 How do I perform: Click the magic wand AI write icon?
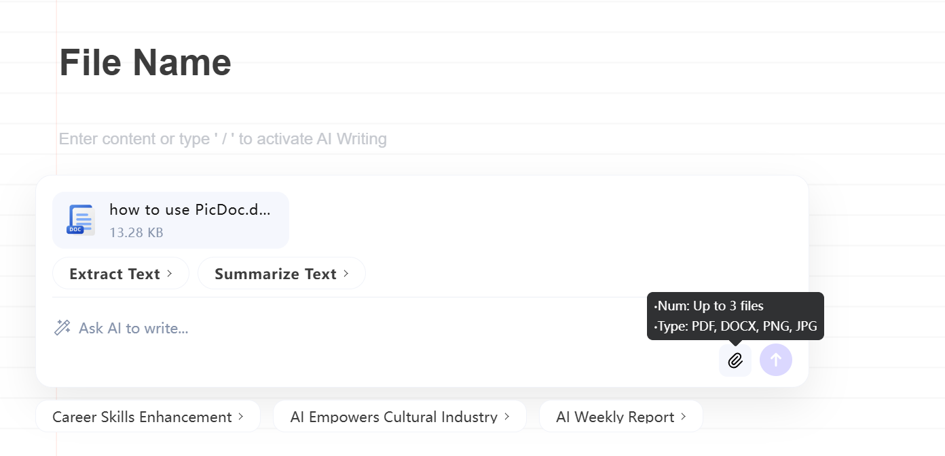(x=62, y=328)
